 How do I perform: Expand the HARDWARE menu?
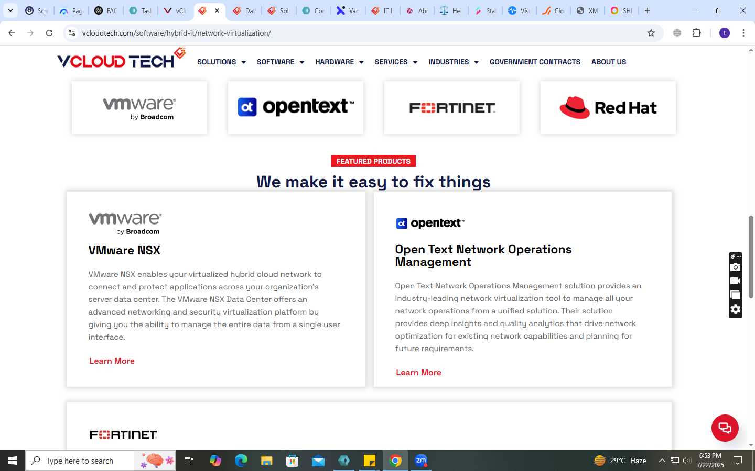(339, 62)
